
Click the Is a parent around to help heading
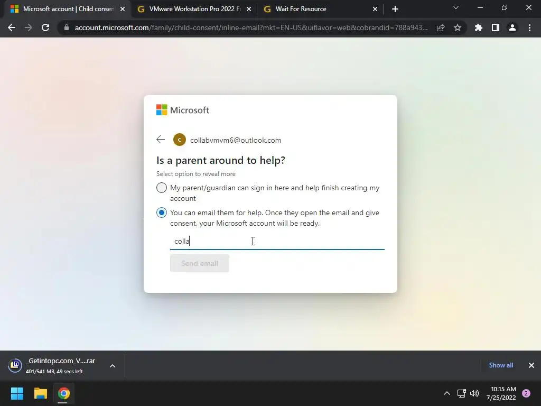click(221, 160)
